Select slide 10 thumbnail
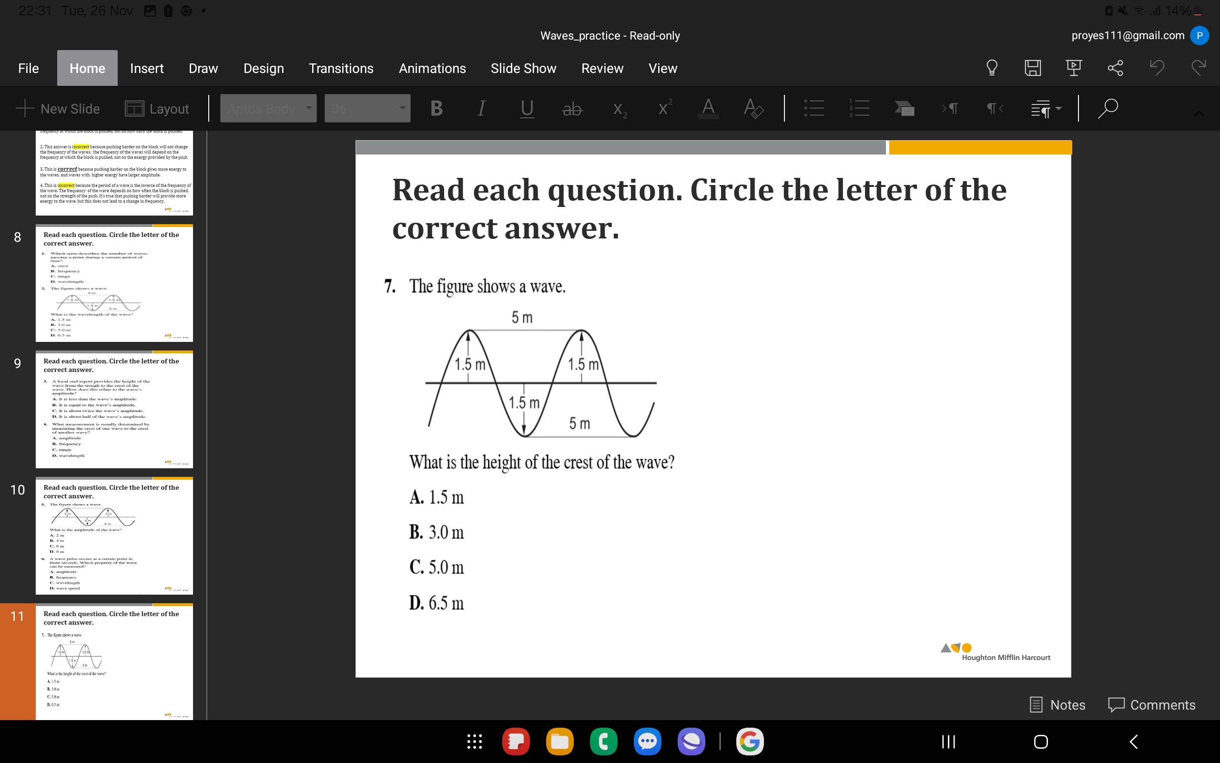1220x763 pixels. (x=114, y=536)
